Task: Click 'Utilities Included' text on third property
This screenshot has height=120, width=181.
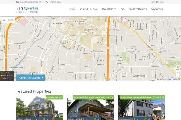Action: 125,119
